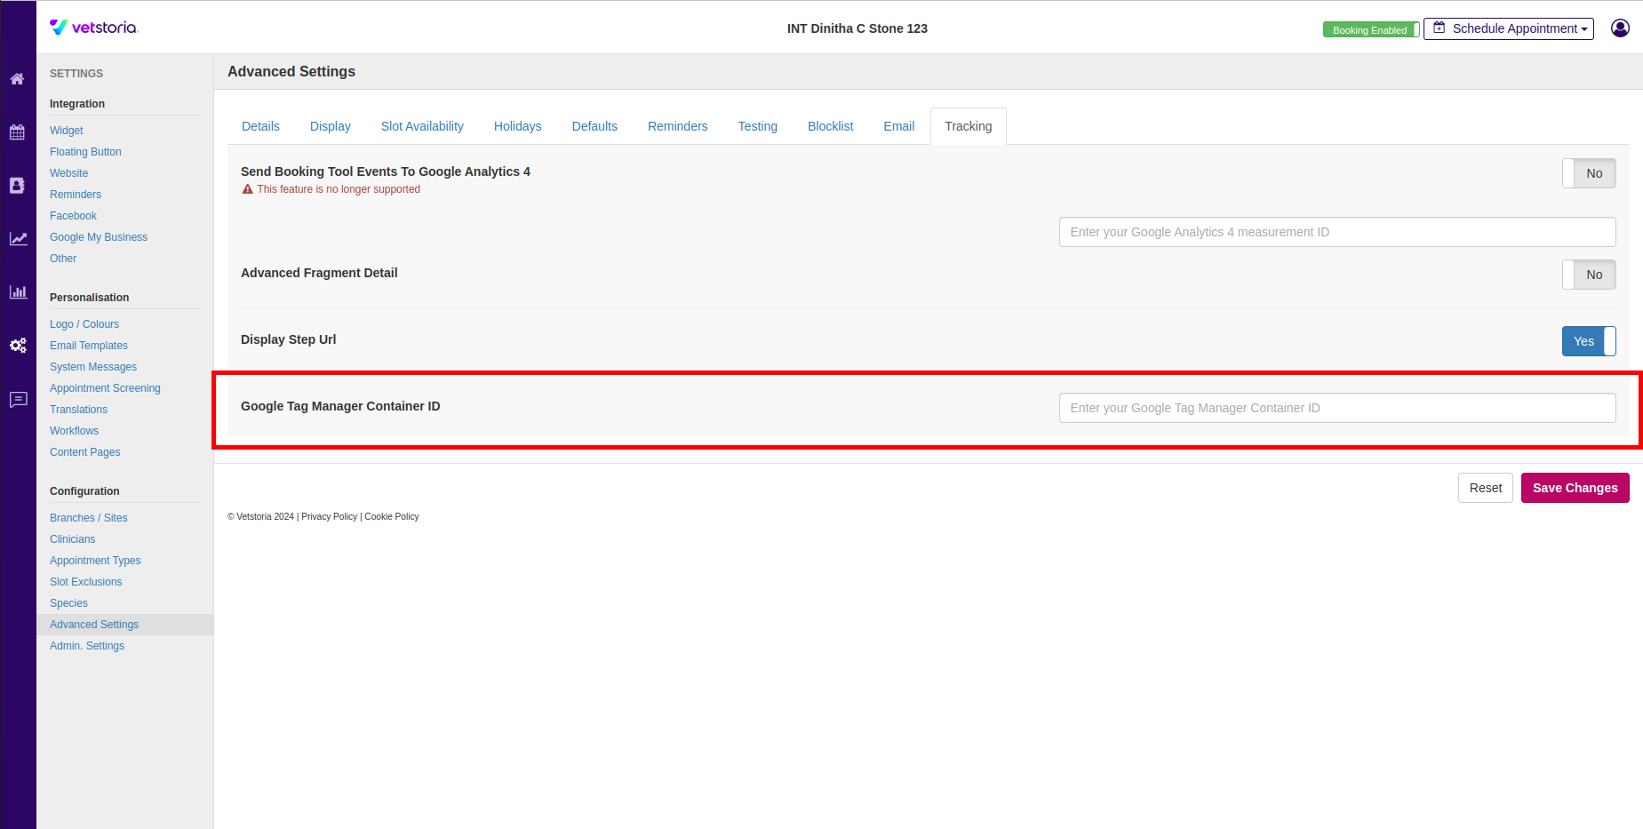The image size is (1643, 829).
Task: Switch to the Blocklist tab
Action: tap(829, 126)
